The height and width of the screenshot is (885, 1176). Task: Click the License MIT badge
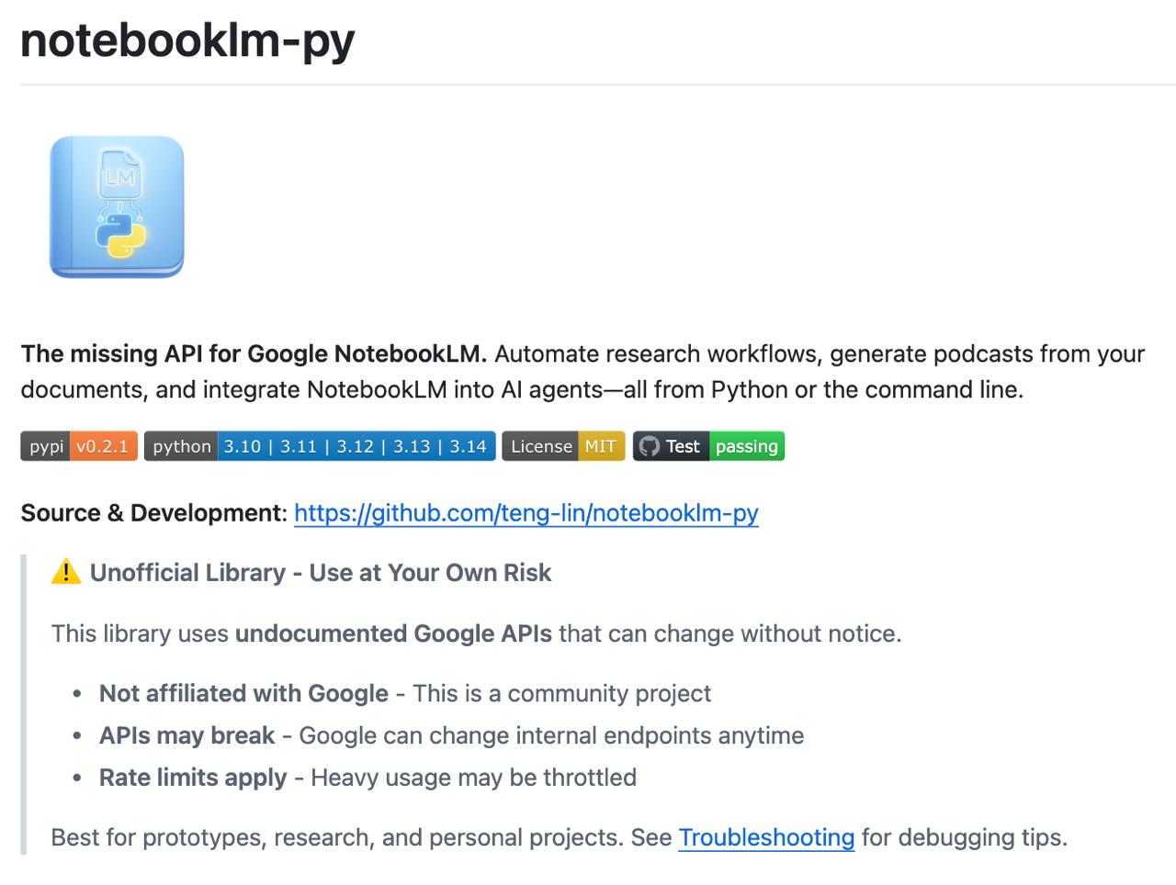click(x=562, y=446)
